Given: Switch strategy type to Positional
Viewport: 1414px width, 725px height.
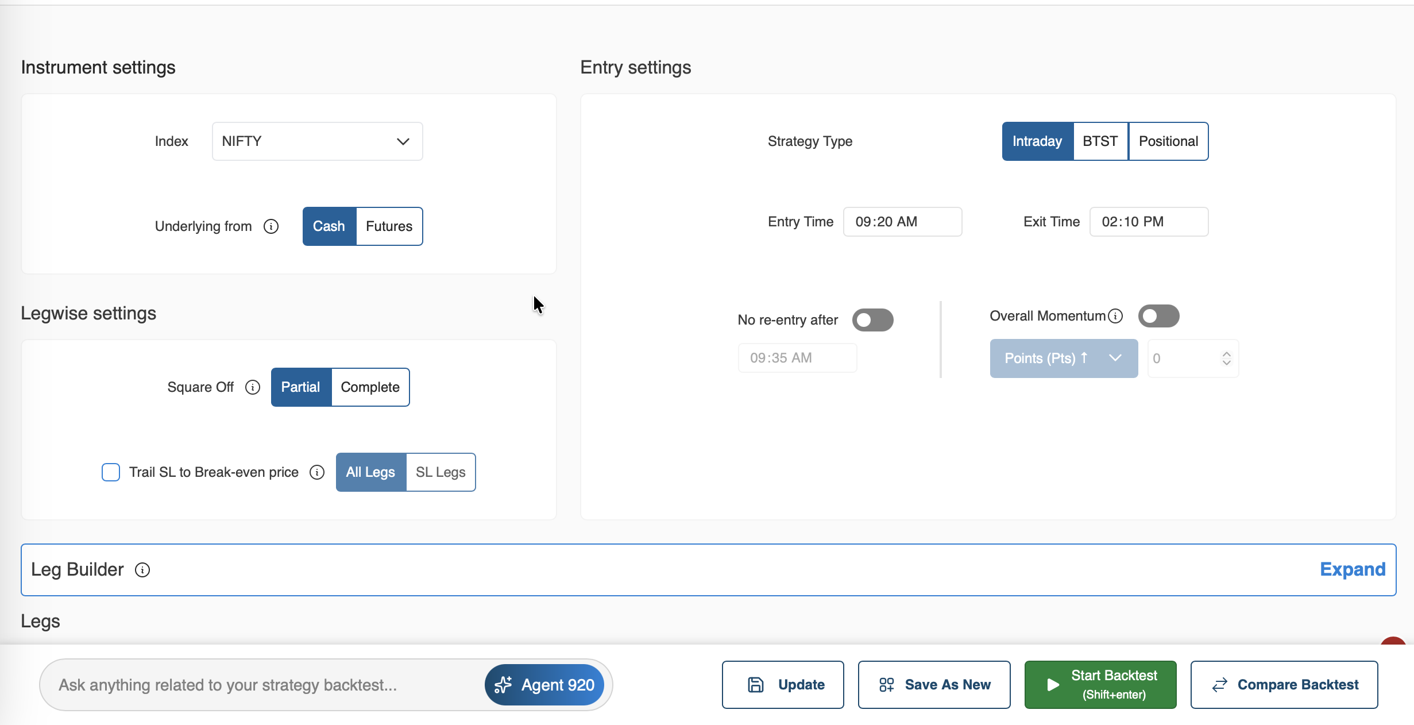Looking at the screenshot, I should [x=1168, y=141].
